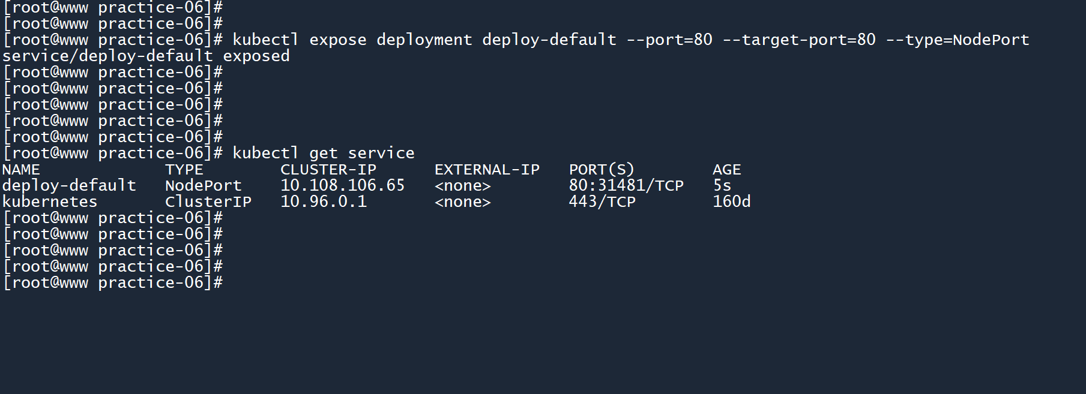Click the AGE column header
The image size is (1086, 394).
(x=726, y=170)
